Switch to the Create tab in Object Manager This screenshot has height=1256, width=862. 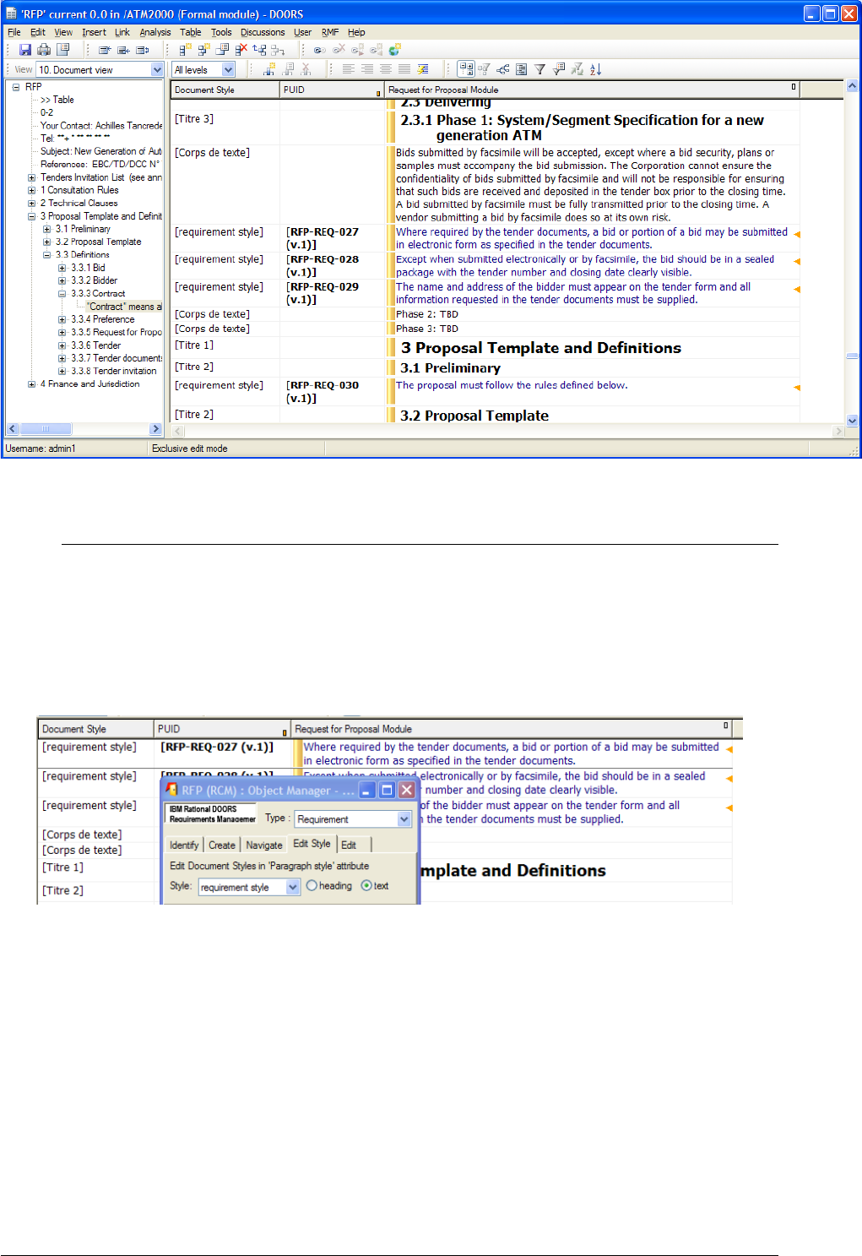(222, 845)
